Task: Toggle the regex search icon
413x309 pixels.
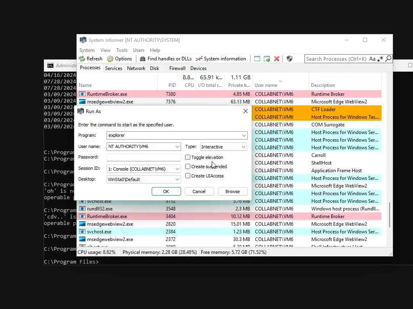Action: 380,59
